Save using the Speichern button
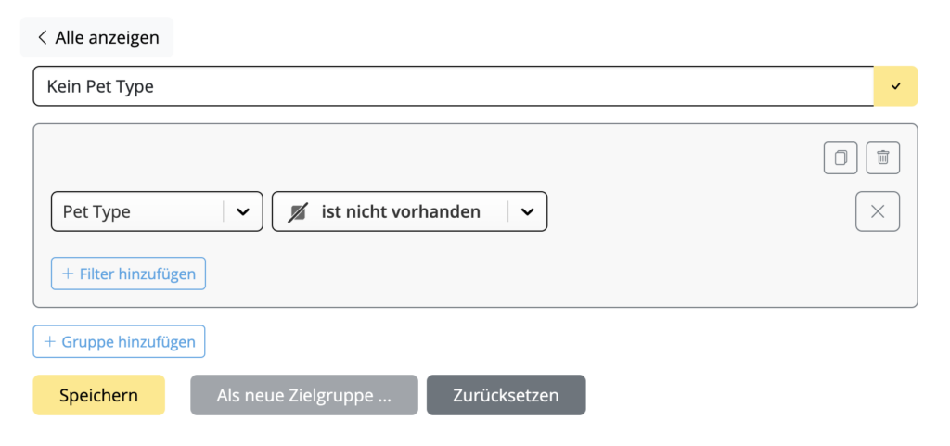Screen dimensions: 950x446 pyautogui.click(x=98, y=395)
